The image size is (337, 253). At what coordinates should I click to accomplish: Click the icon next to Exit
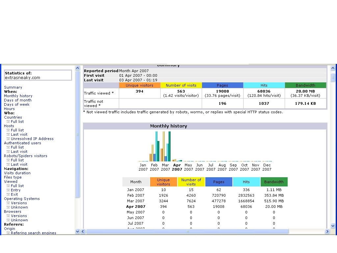8,194
